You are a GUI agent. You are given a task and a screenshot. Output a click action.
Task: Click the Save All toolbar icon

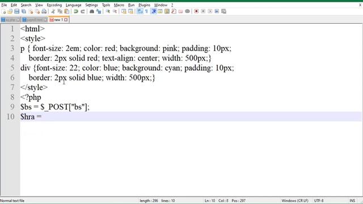24,11
